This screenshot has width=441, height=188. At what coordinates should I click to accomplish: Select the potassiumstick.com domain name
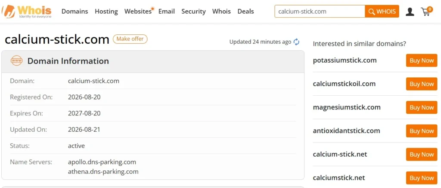click(x=345, y=60)
